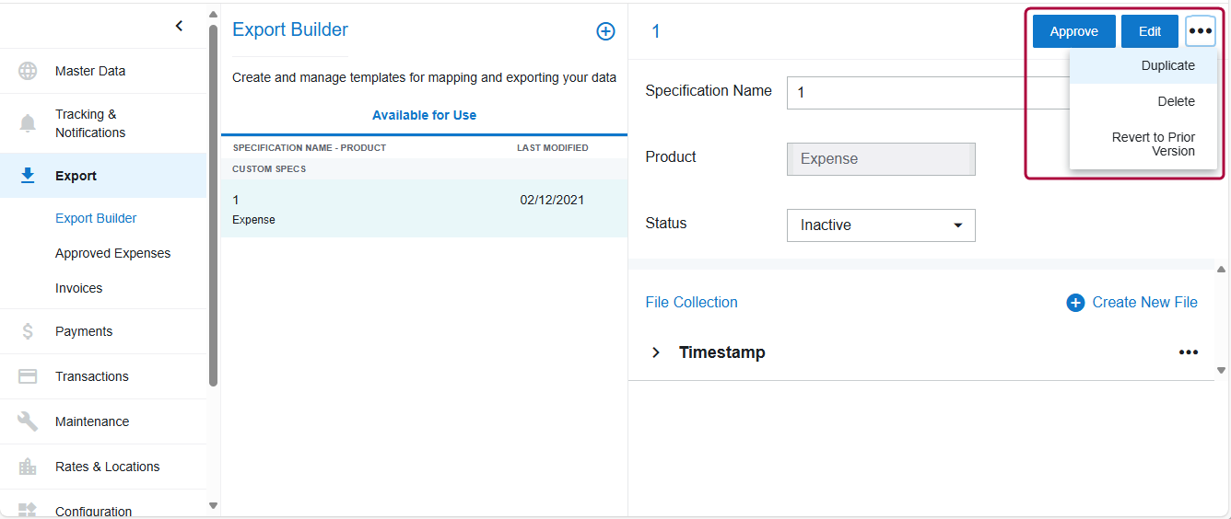Select Duplicate from the options menu
Viewport: 1231px width, 519px height.
pos(1167,66)
